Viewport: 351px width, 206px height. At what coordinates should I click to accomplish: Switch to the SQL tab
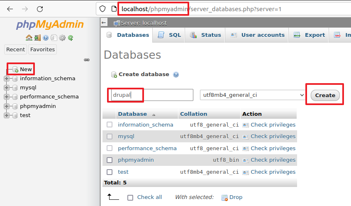[170, 35]
